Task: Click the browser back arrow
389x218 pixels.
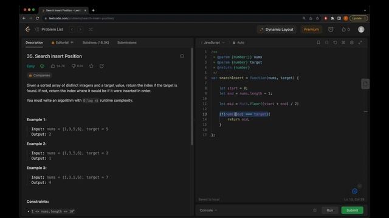Action: pos(24,18)
